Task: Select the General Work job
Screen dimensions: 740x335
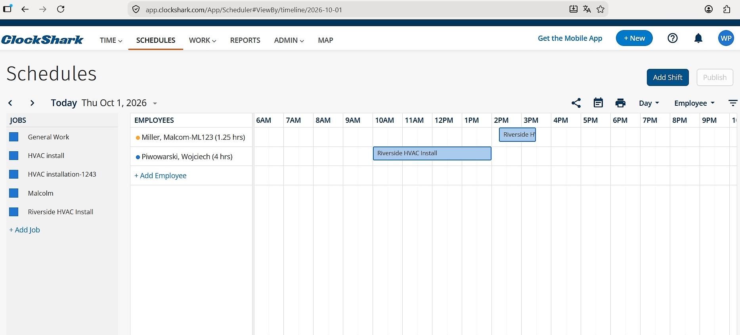Action: coord(48,137)
